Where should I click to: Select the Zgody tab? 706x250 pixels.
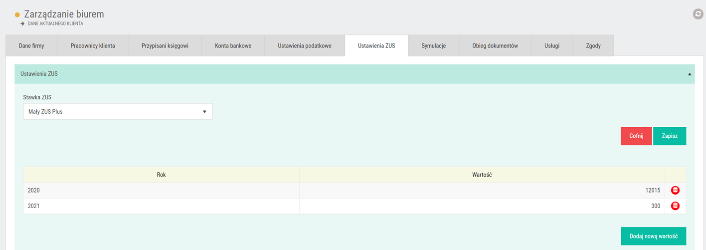(593, 45)
